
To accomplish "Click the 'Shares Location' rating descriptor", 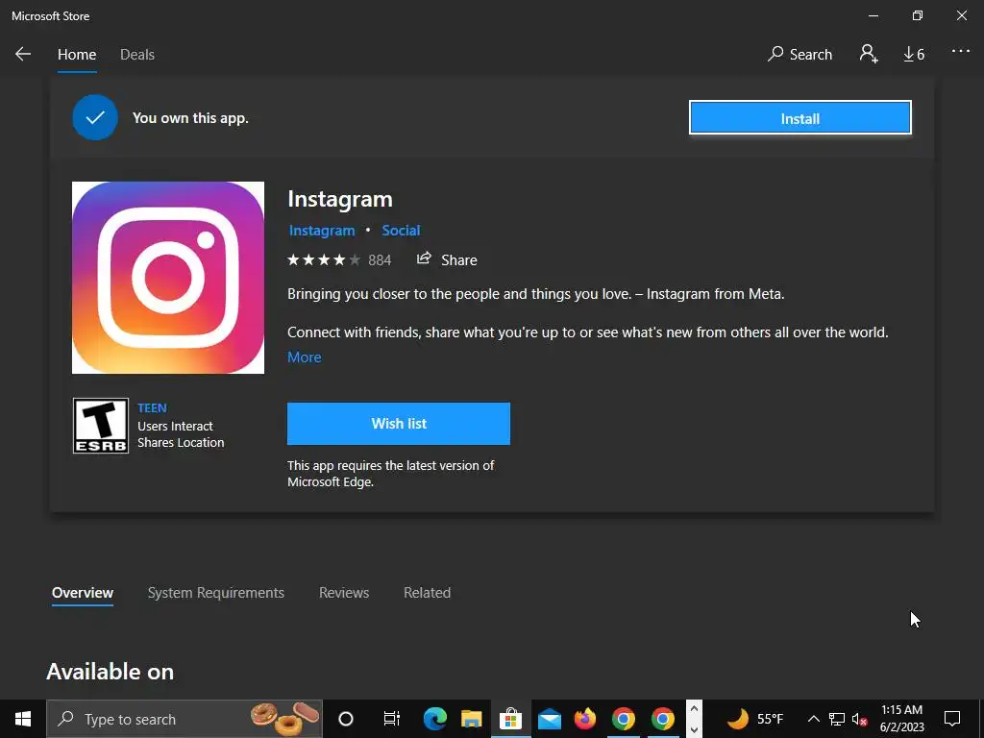I will 181,442.
